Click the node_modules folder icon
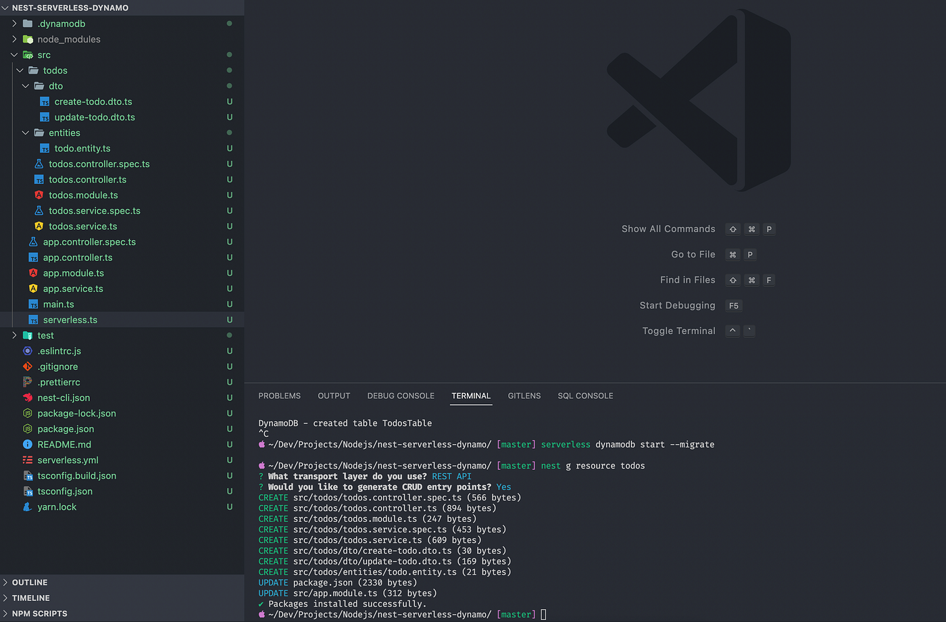The height and width of the screenshot is (622, 946). coord(28,39)
